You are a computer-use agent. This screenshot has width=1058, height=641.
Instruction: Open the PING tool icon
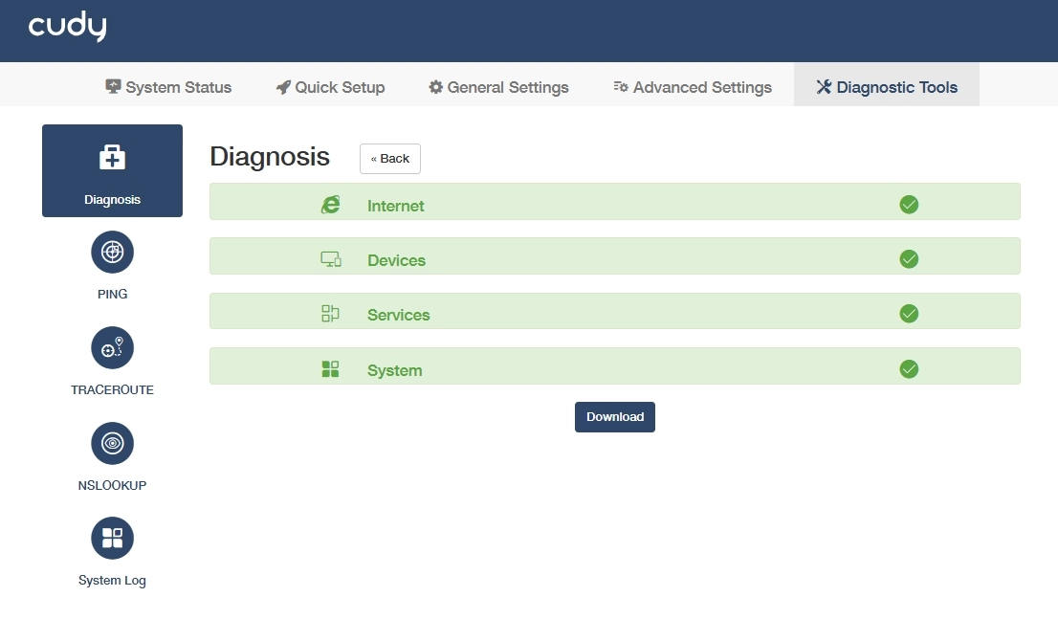112,253
